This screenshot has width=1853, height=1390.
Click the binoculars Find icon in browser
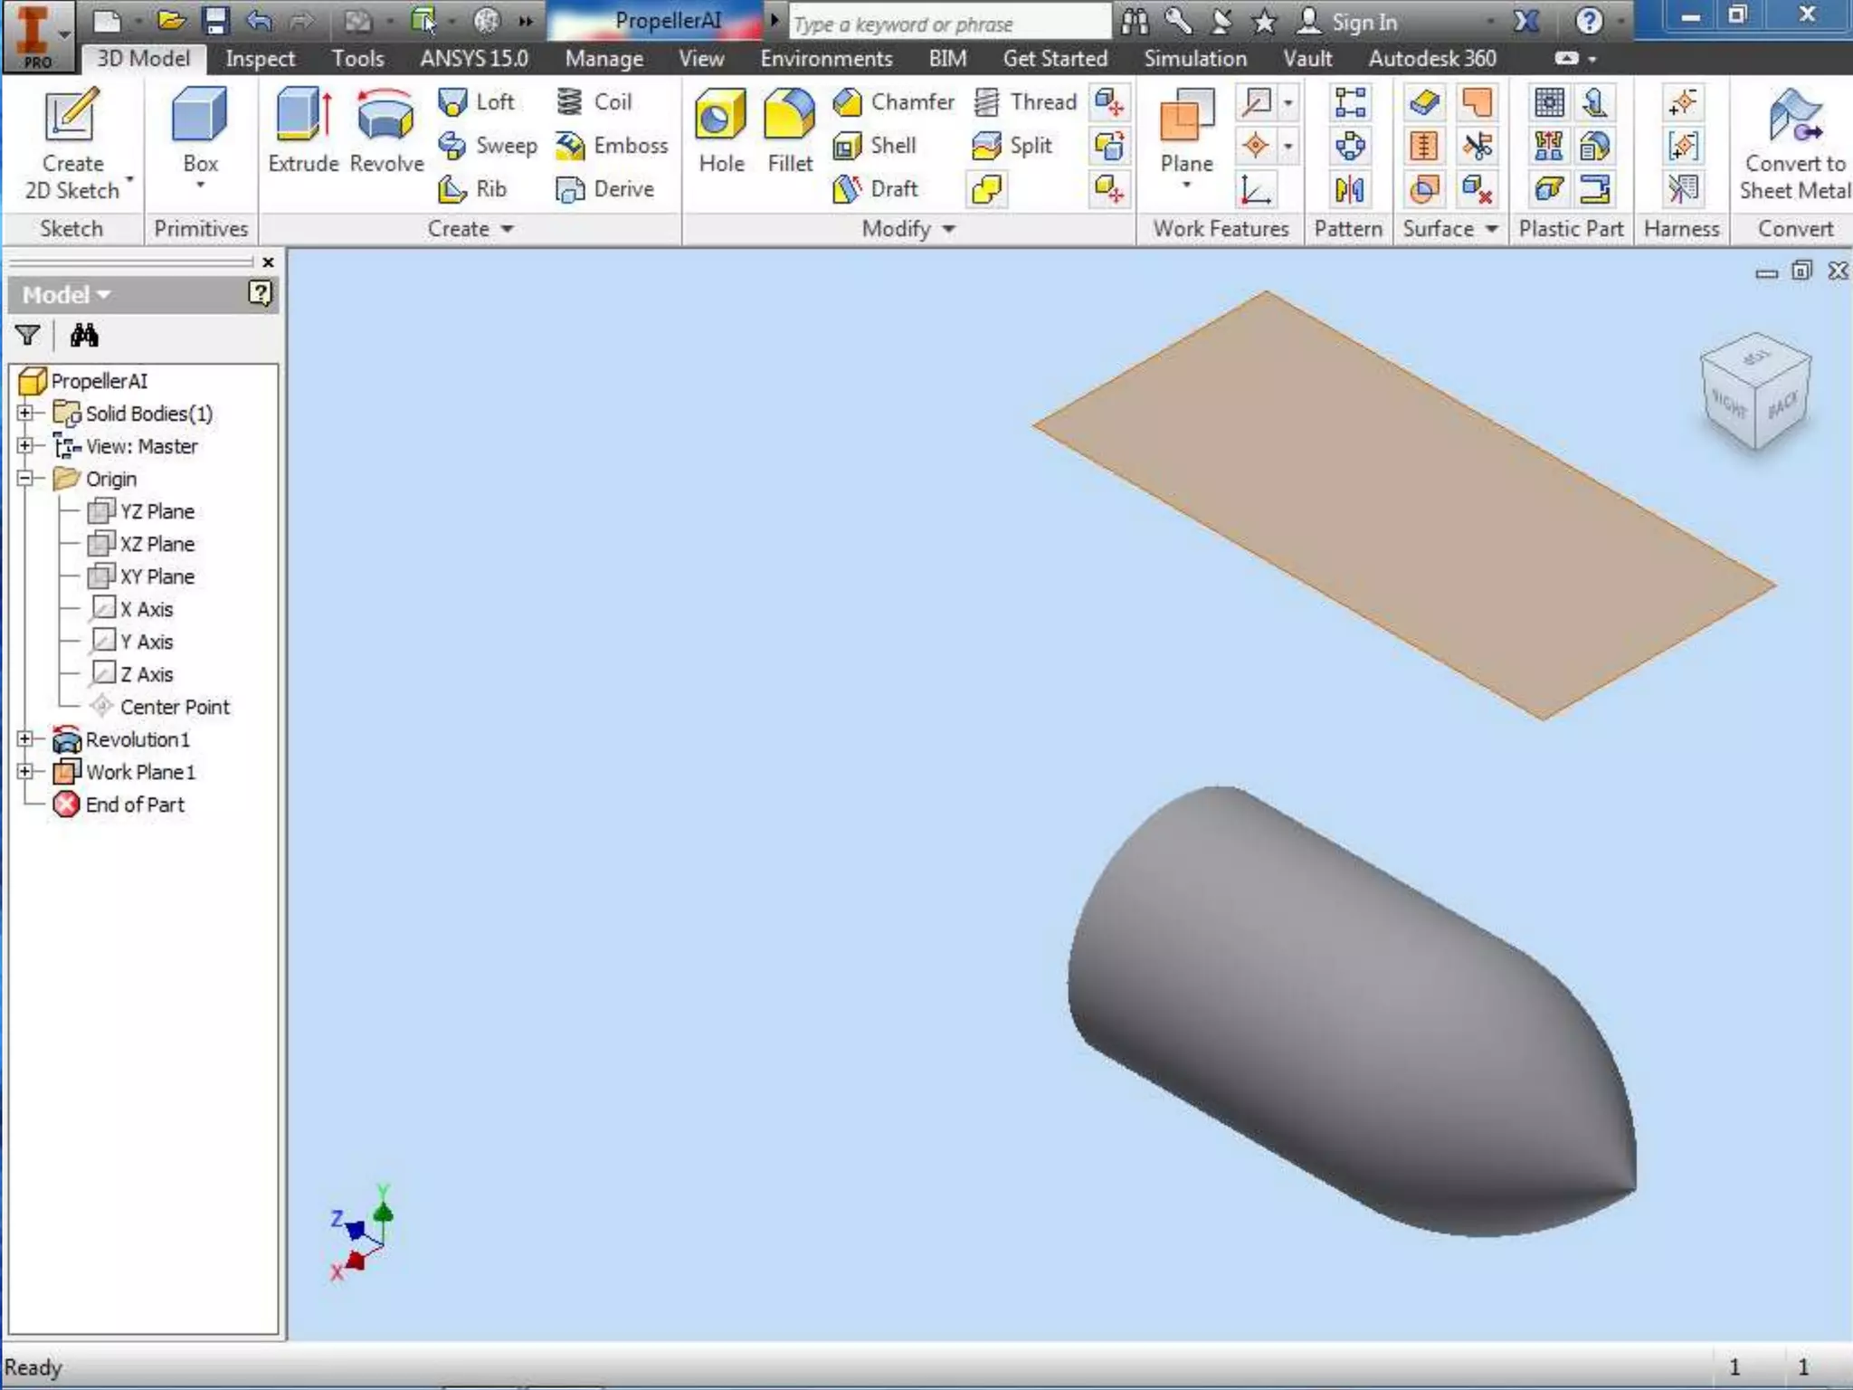click(84, 336)
